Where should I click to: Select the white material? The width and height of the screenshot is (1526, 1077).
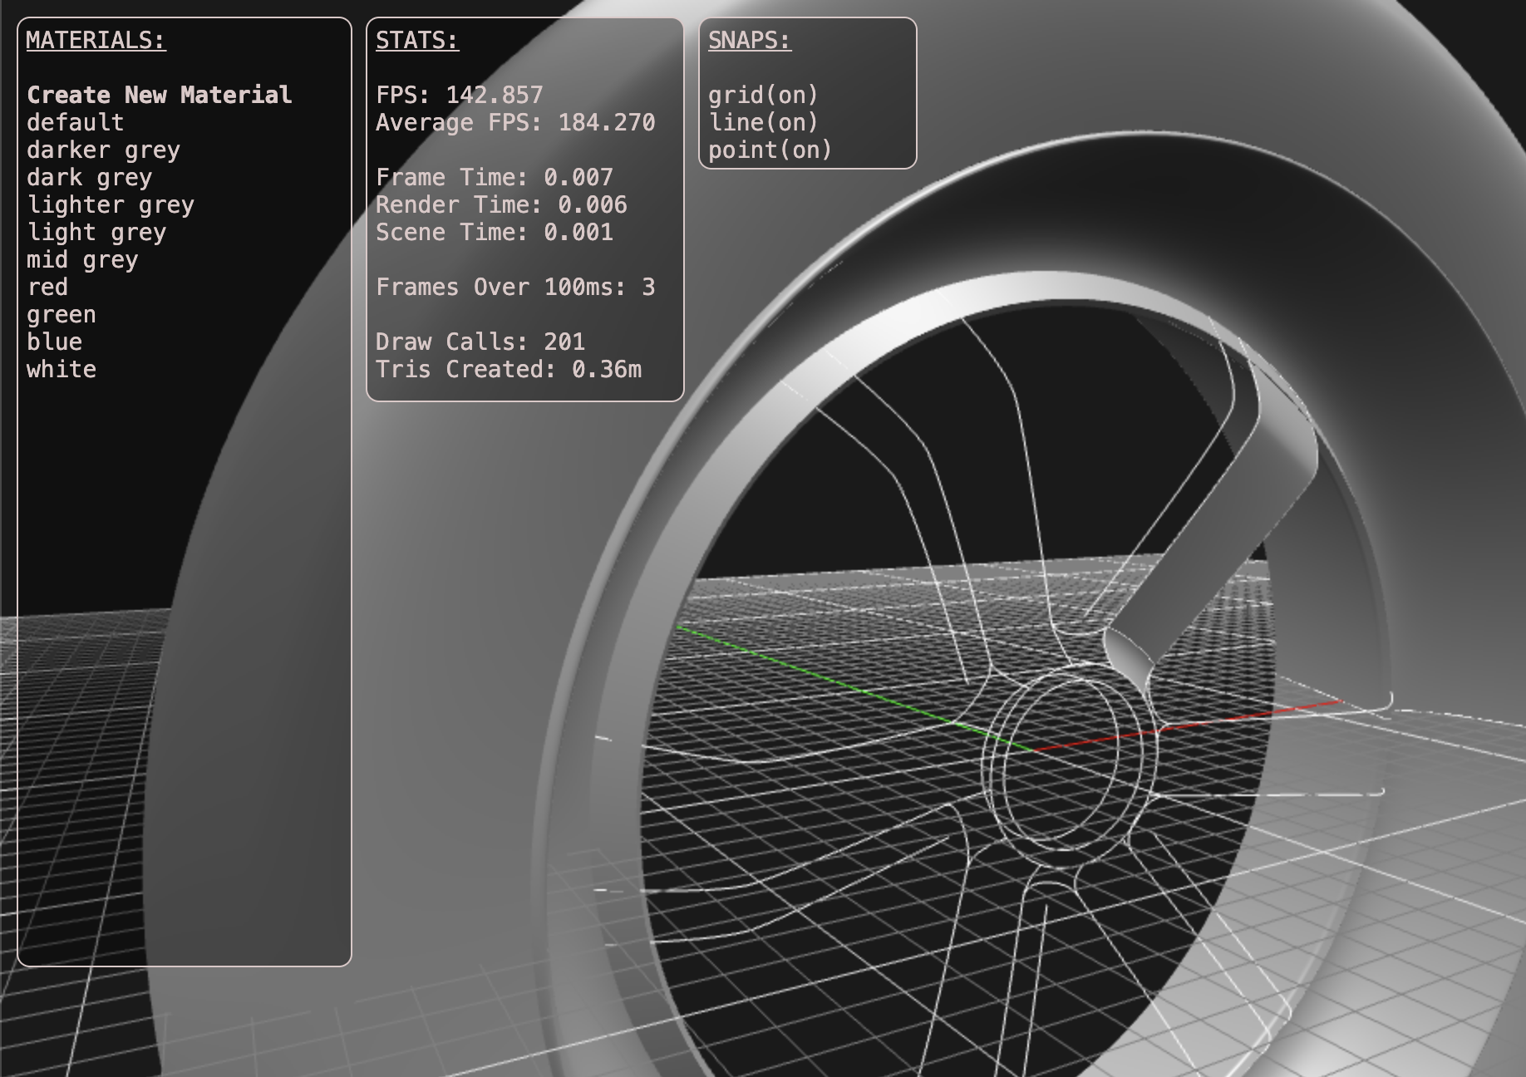[x=62, y=369]
